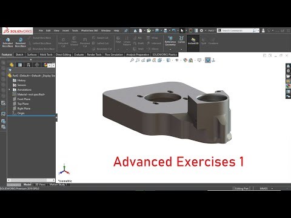Select the Front Plane tree item

[22, 99]
